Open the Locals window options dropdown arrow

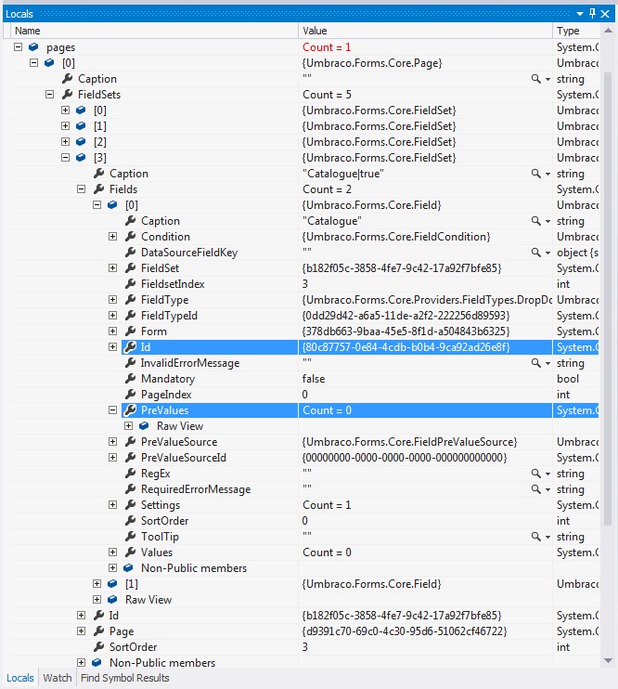(580, 14)
